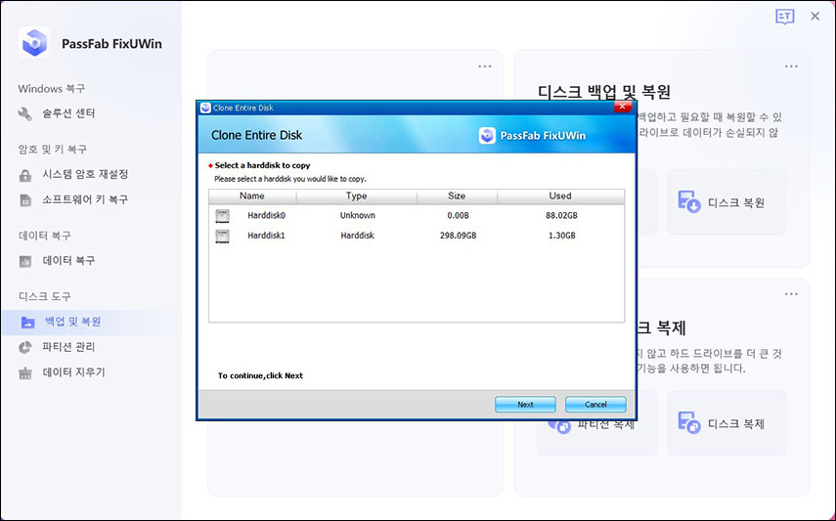Click the software key recovery icon
Screen dimensions: 836x521
pos(25,199)
